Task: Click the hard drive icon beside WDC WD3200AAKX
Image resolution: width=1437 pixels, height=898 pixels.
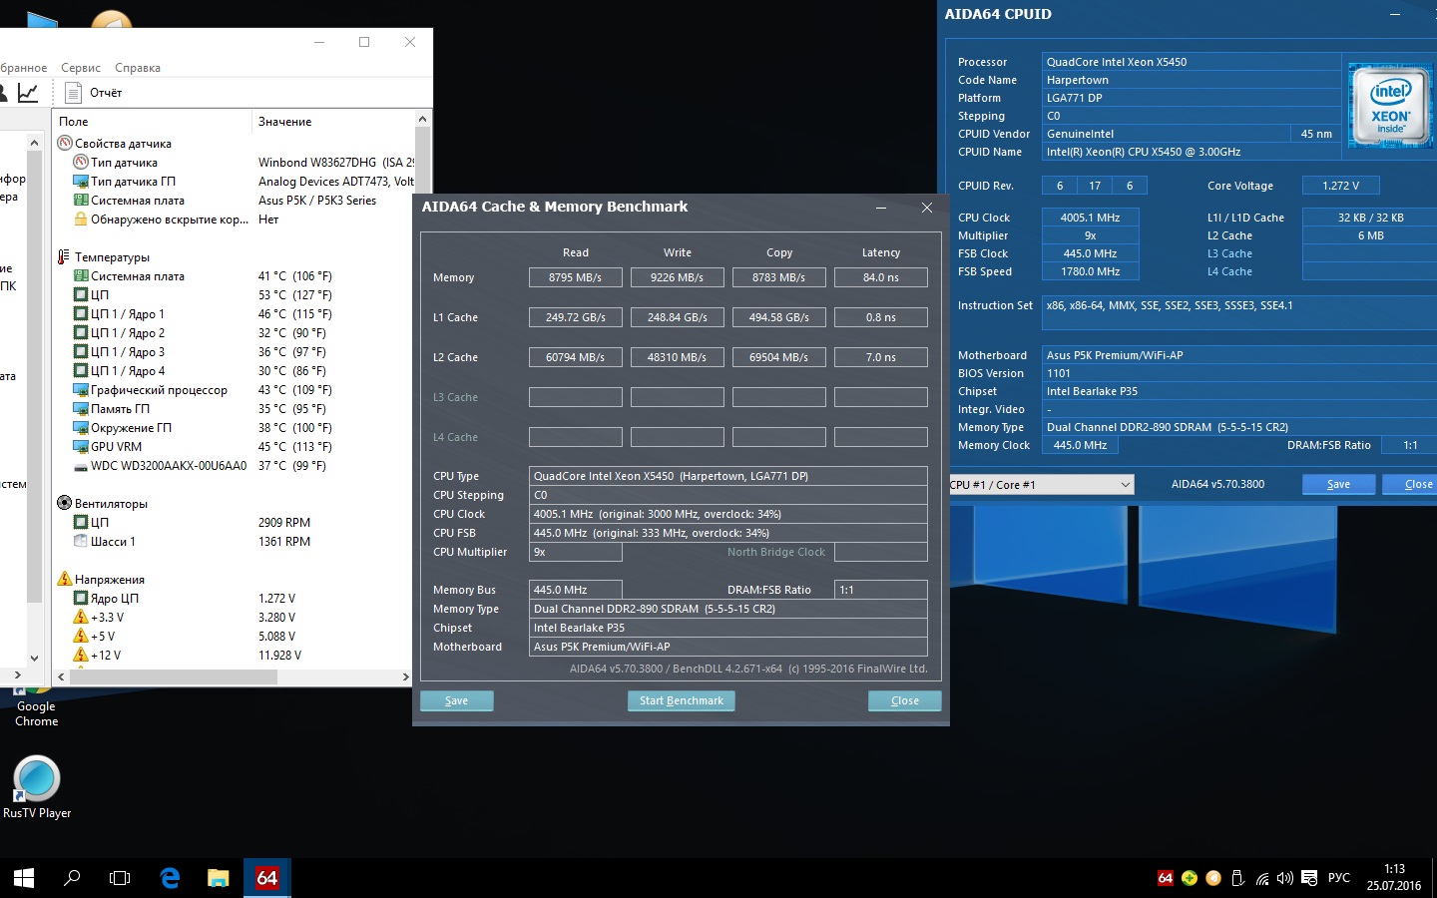Action: click(81, 466)
